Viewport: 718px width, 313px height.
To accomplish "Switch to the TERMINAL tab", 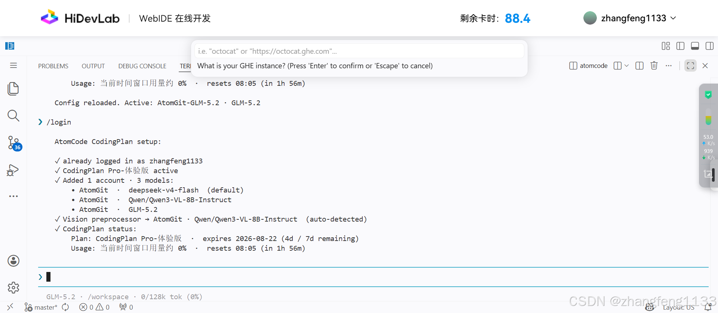I will (185, 66).
